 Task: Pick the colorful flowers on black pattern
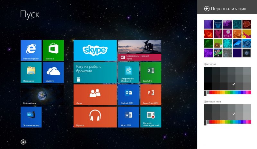point(218,53)
